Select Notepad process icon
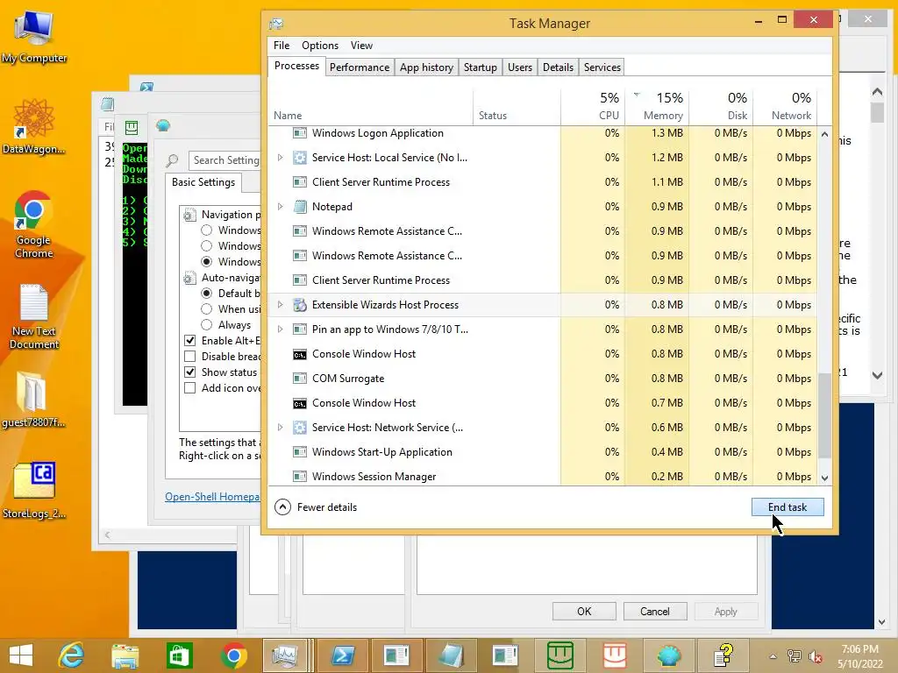The height and width of the screenshot is (673, 898). (300, 207)
